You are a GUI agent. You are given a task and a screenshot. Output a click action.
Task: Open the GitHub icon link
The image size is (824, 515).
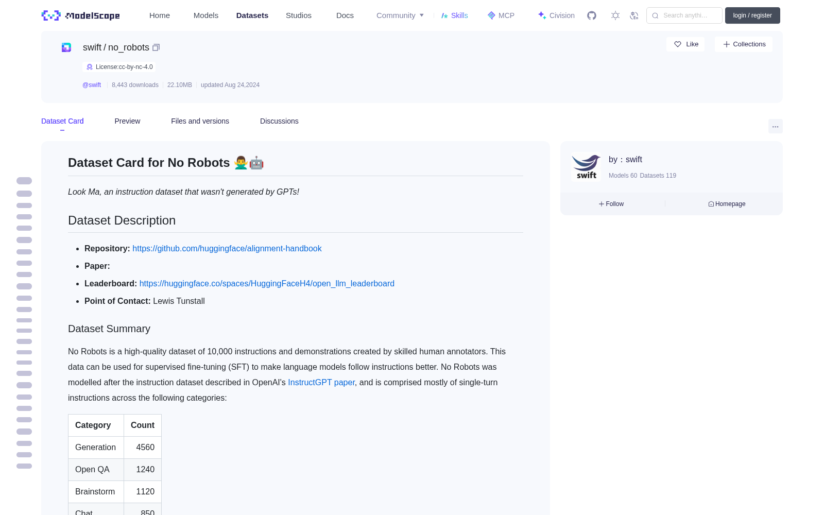(x=592, y=15)
